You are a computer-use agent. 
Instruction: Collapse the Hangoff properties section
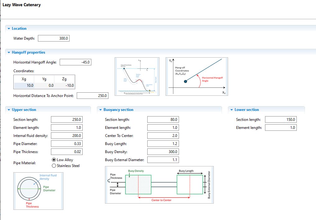tap(9, 52)
